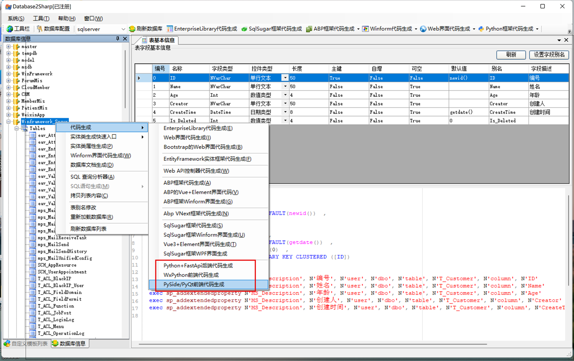574x361 pixels.
Task: Click the SQL editor horizontal scrollbar
Action: pos(314,344)
